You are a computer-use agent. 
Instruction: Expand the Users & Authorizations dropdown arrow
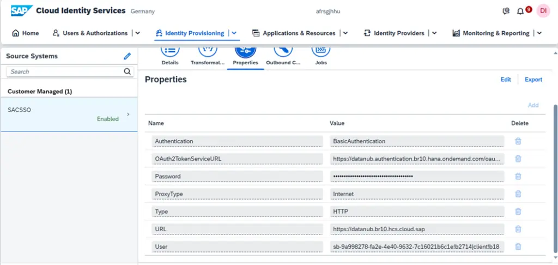[137, 33]
